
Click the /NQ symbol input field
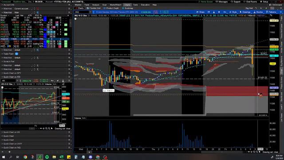pos(82,12)
